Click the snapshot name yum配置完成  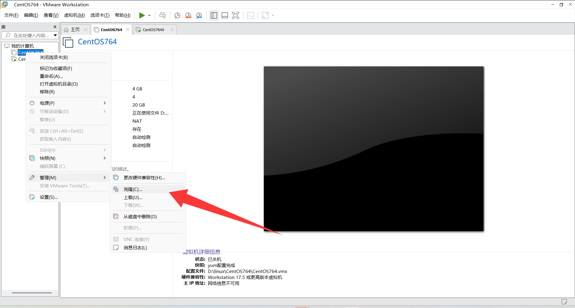tap(222, 265)
